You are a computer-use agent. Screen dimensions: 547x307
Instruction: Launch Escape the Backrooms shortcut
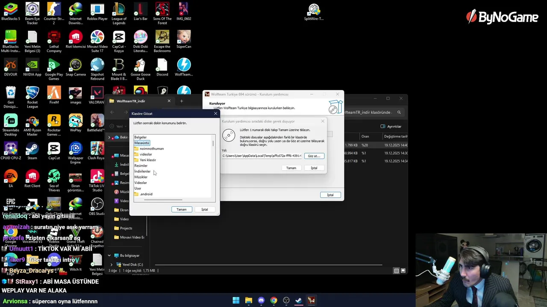click(162, 41)
